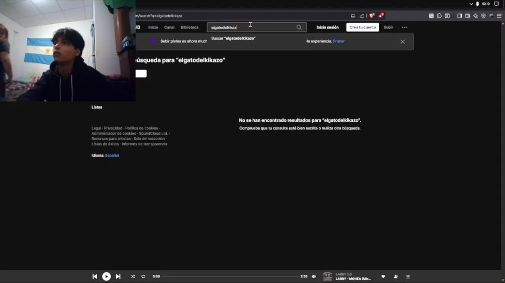Open Sala de redacción link

(x=149, y=139)
